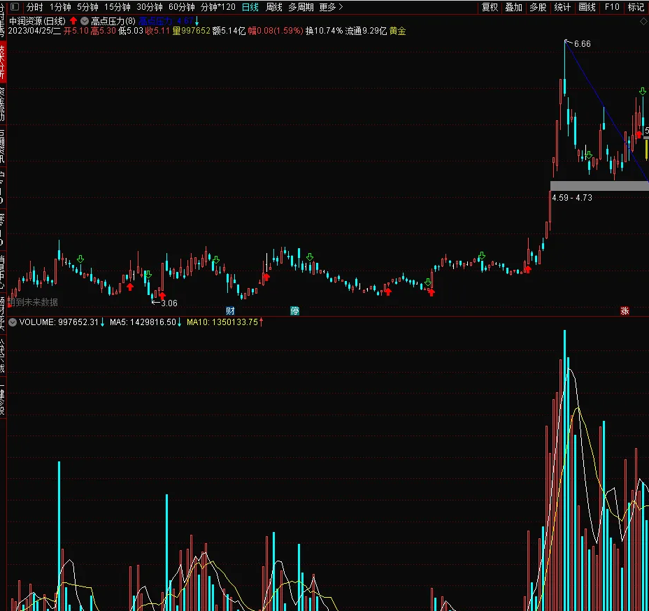Select the 60分钟 period tab
The height and width of the screenshot is (611, 649).
[182, 7]
